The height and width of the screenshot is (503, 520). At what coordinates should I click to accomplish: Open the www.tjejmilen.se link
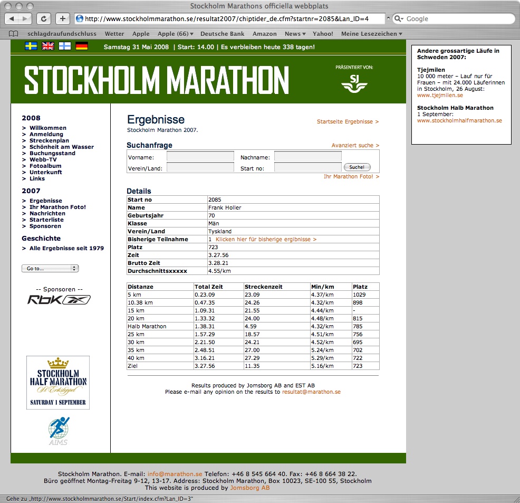(440, 95)
